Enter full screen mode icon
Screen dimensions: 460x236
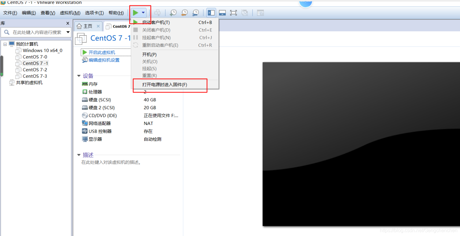coord(233,13)
